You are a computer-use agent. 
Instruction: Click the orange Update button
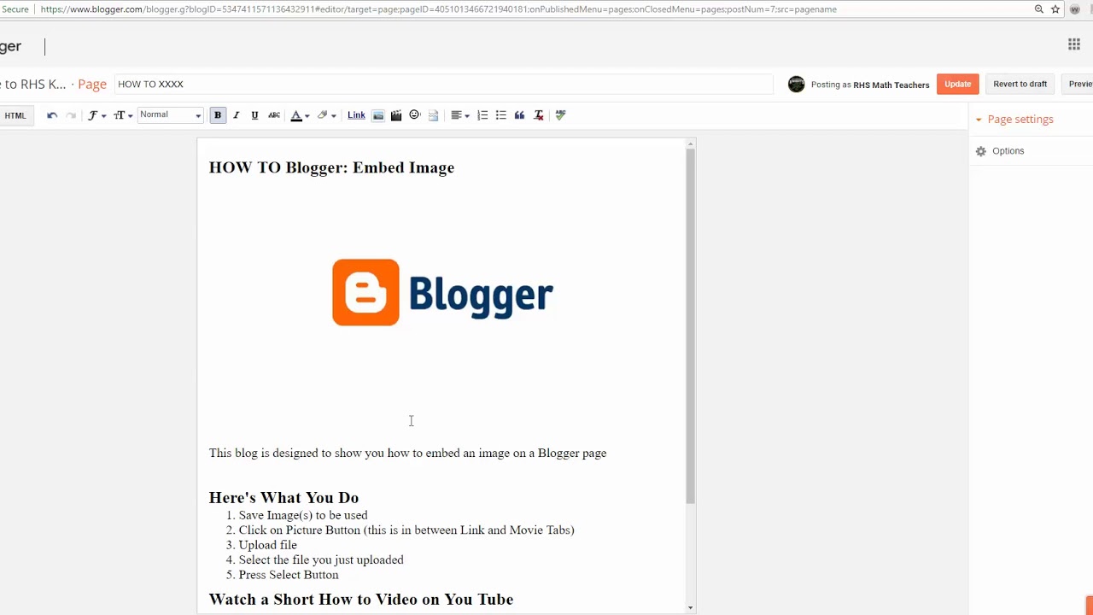coord(958,85)
